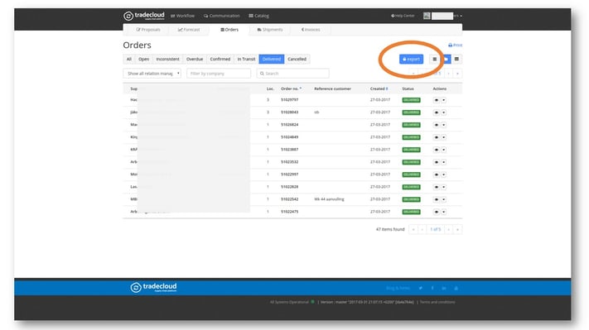589x330 pixels.
Task: Filter orders by Confirmed status
Action: tap(220, 59)
